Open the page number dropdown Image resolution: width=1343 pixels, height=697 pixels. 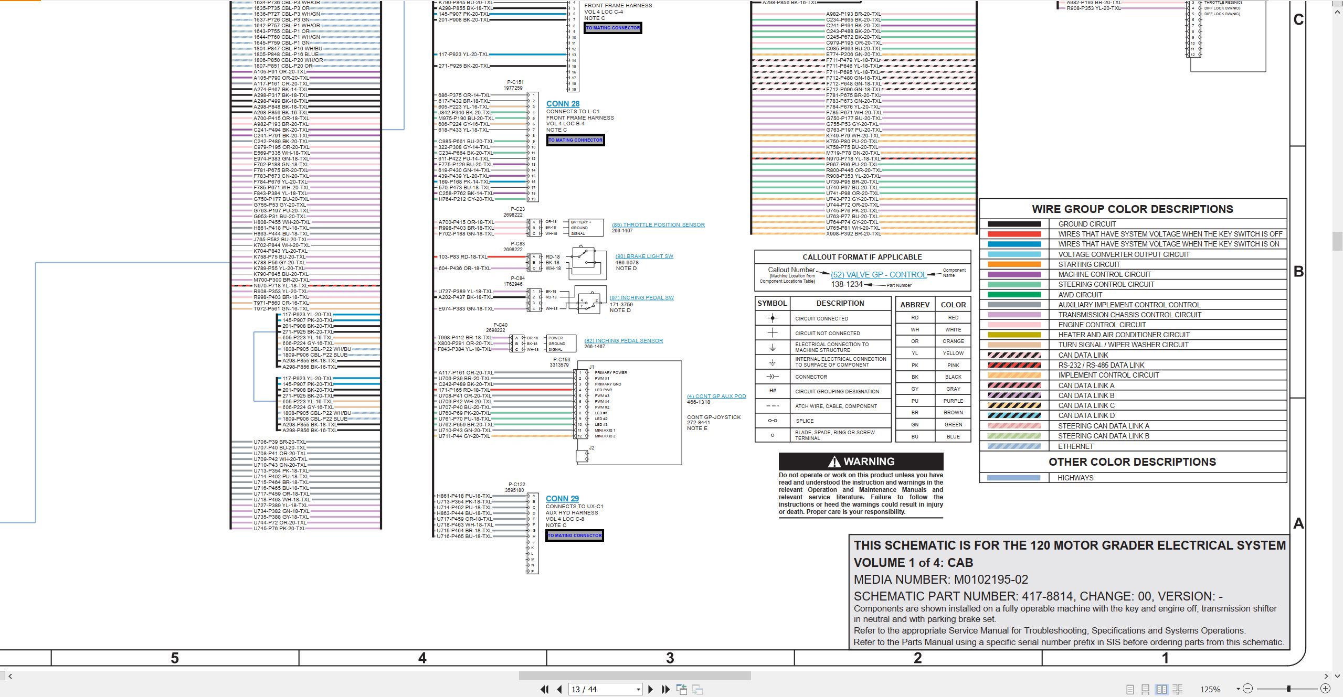coord(638,690)
